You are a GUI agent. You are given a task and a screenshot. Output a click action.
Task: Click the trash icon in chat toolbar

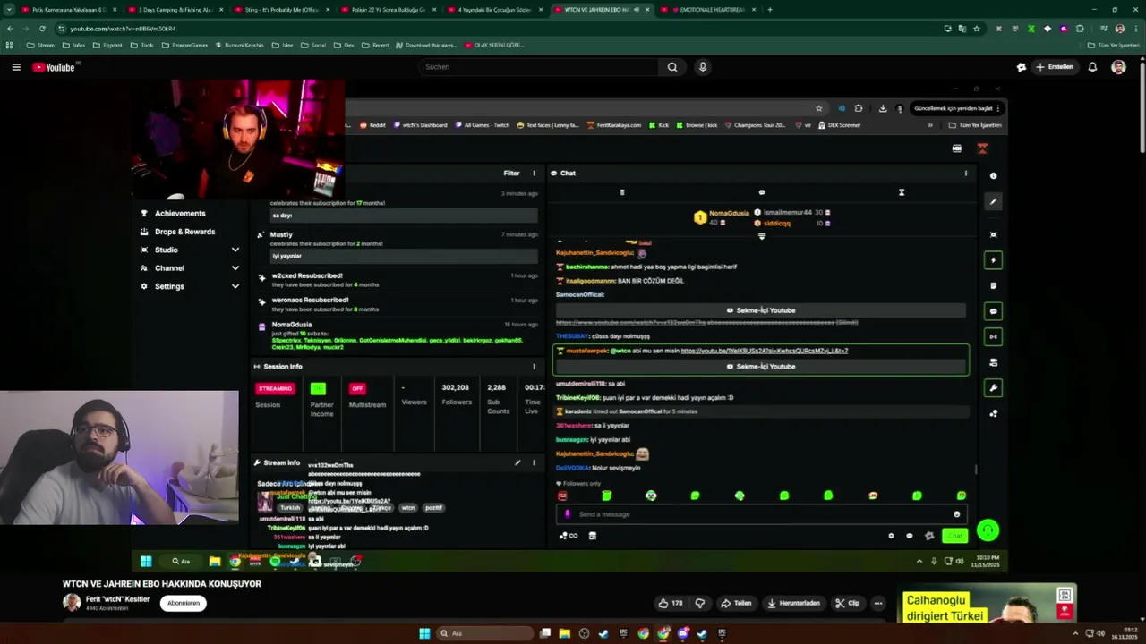tap(622, 192)
